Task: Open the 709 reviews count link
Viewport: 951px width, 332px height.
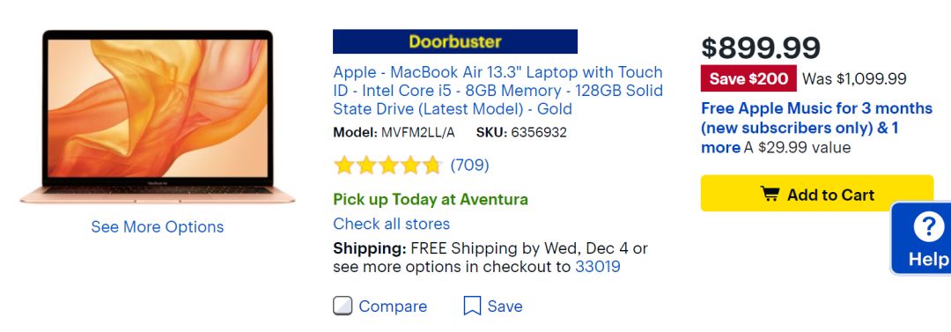Action: [x=469, y=165]
